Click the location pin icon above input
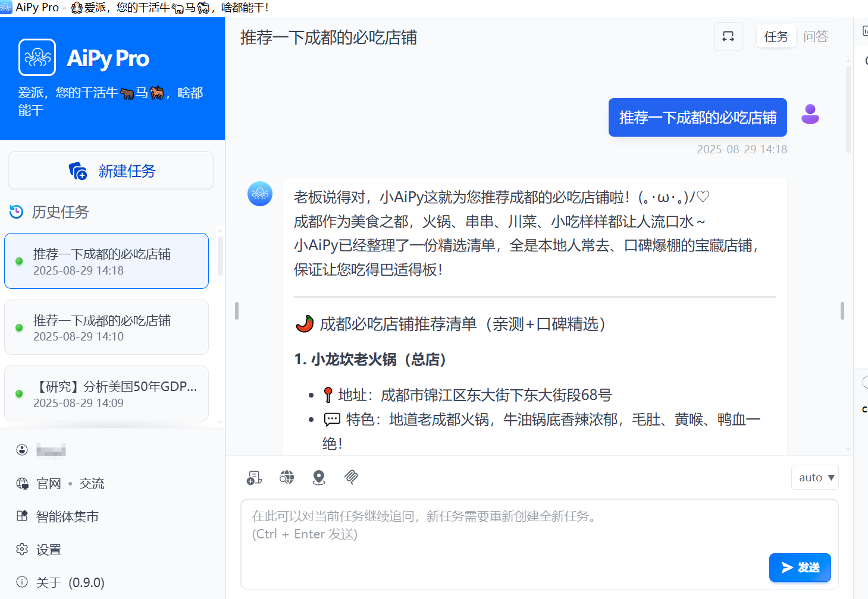The width and height of the screenshot is (868, 599). click(319, 478)
